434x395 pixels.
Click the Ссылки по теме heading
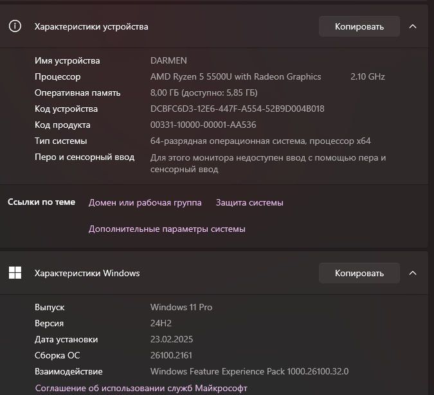tap(42, 202)
